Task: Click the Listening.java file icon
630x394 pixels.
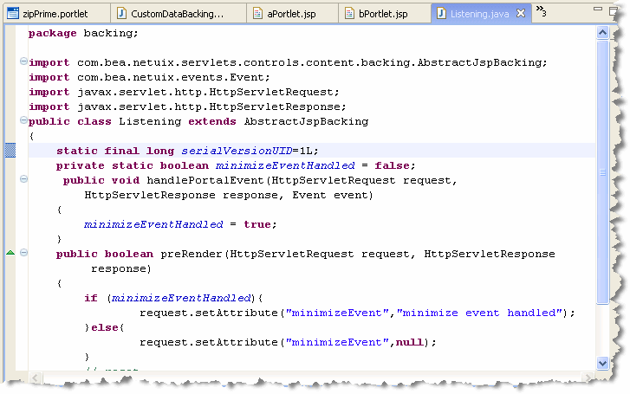Action: point(441,13)
